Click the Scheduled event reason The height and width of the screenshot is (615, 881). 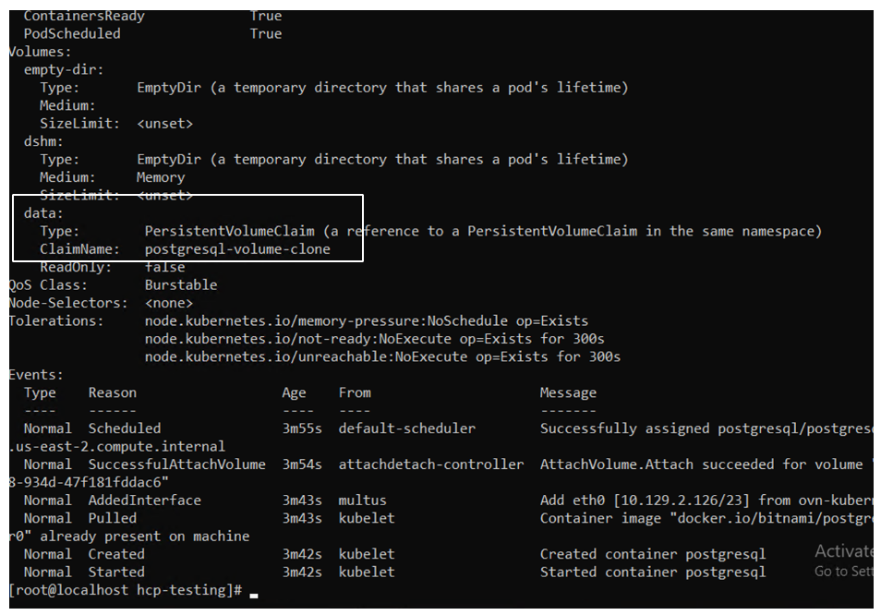(124, 428)
